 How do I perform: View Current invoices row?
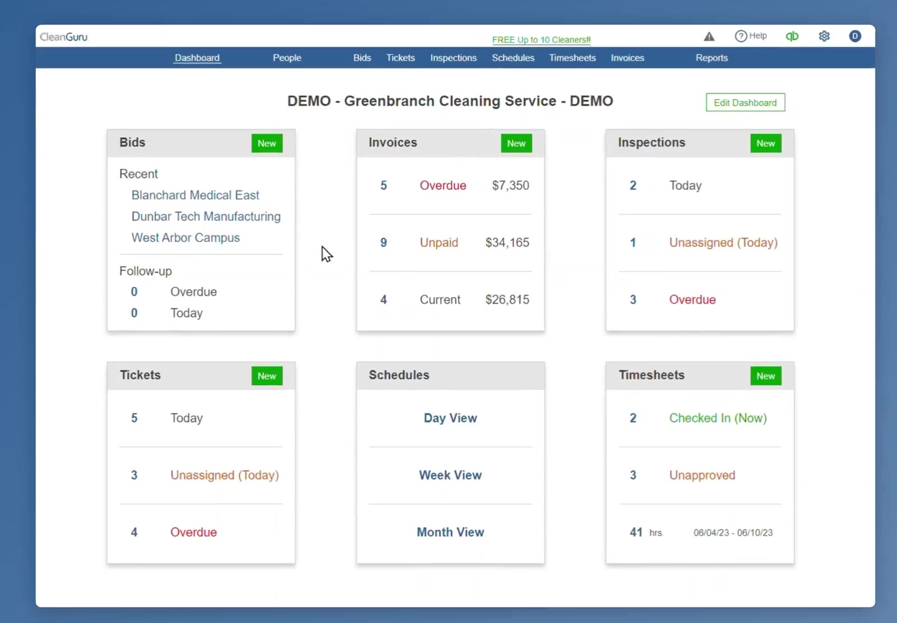(450, 300)
